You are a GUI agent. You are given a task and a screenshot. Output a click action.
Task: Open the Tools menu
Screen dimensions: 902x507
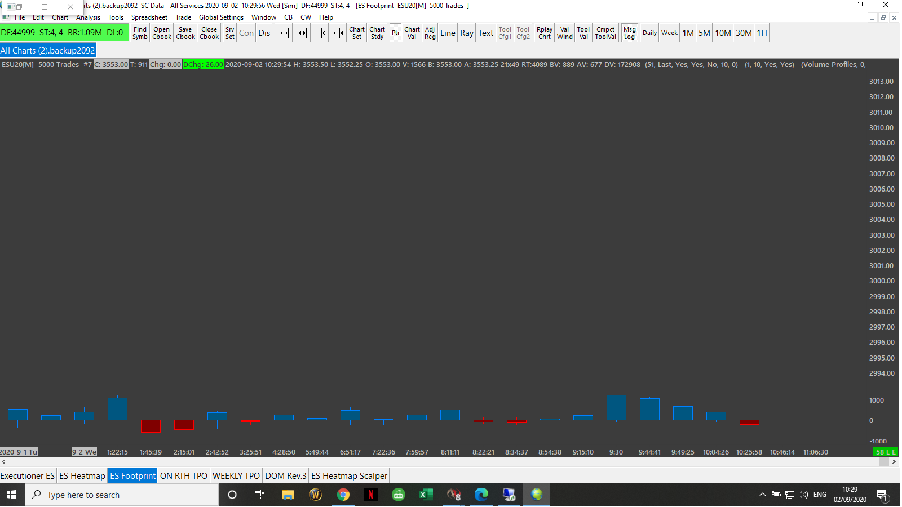[x=116, y=17]
